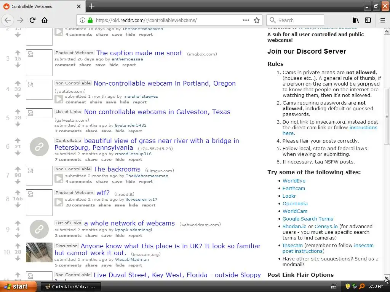The height and width of the screenshot is (292, 390).
Task: Report the Galveston, Texas webcams post
Action: tap(135, 131)
